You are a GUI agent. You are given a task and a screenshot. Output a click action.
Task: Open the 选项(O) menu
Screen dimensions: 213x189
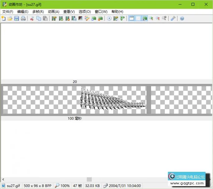85,12
